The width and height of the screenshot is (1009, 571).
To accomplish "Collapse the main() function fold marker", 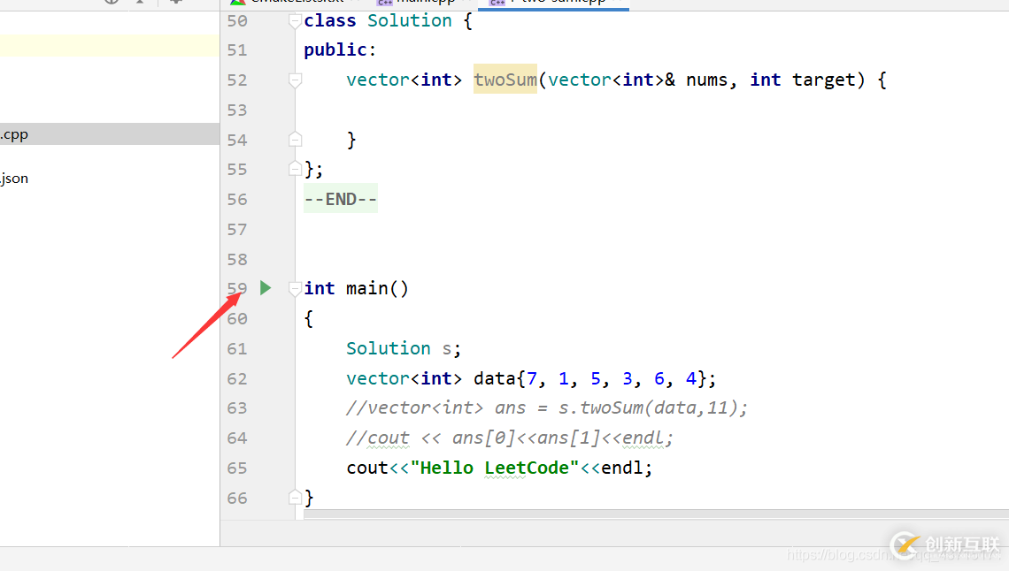I will (x=295, y=288).
